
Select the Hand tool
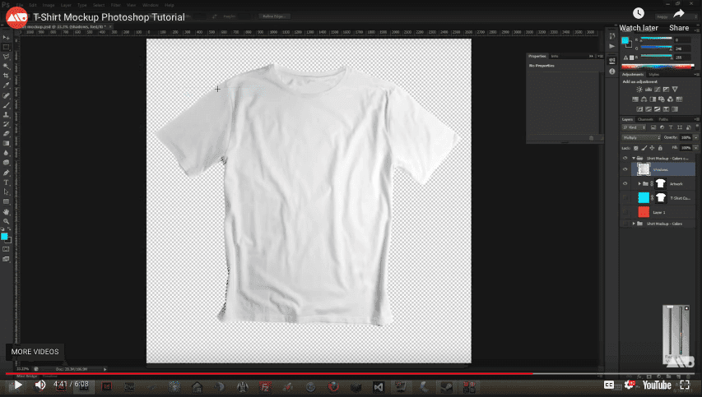coord(7,212)
